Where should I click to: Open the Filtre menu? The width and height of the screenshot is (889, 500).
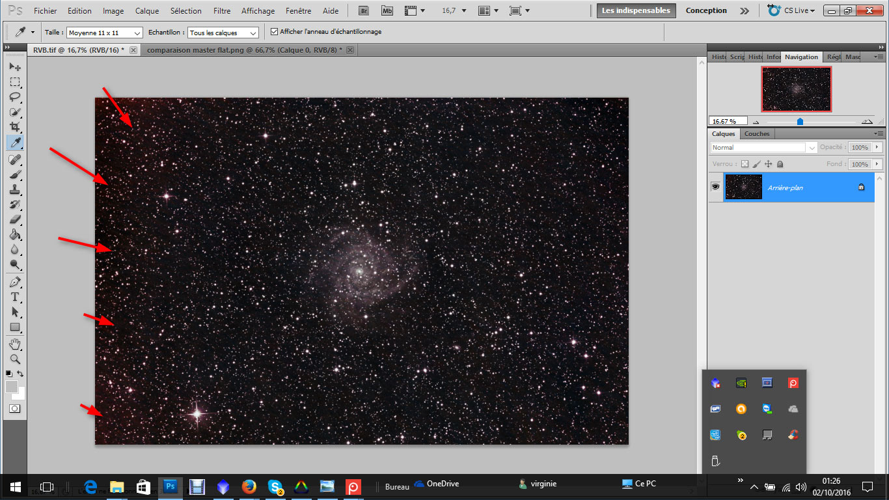point(222,11)
